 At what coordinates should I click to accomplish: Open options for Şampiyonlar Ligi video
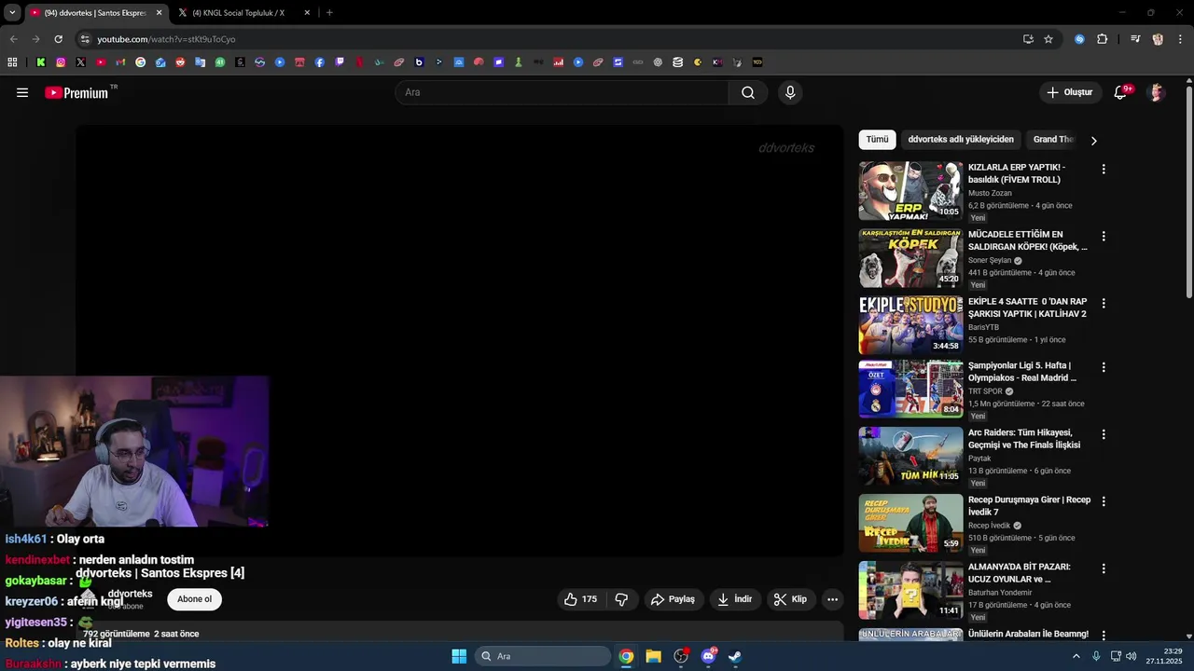1104,367
